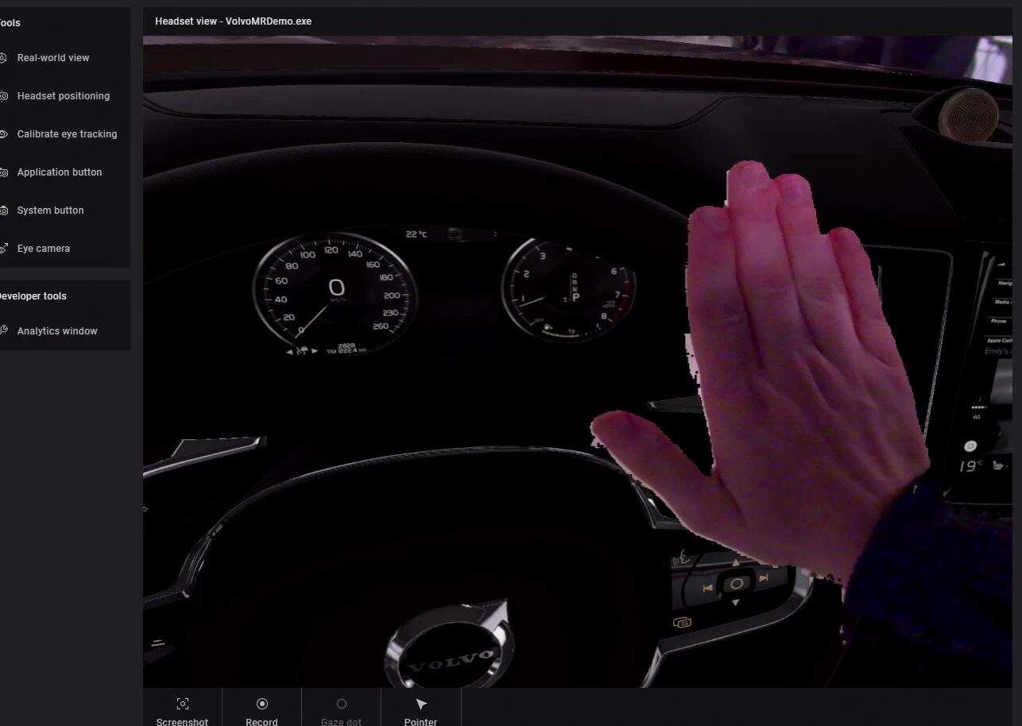
Task: Select the Pointer arrow icon
Action: coord(421,704)
